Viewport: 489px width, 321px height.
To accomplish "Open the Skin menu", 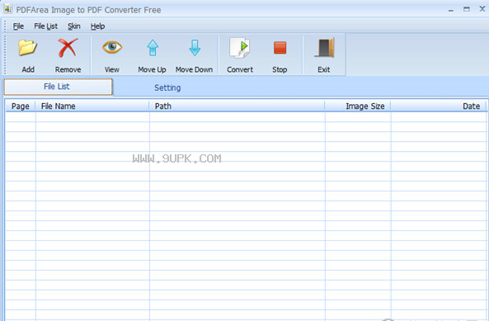I will coord(74,26).
